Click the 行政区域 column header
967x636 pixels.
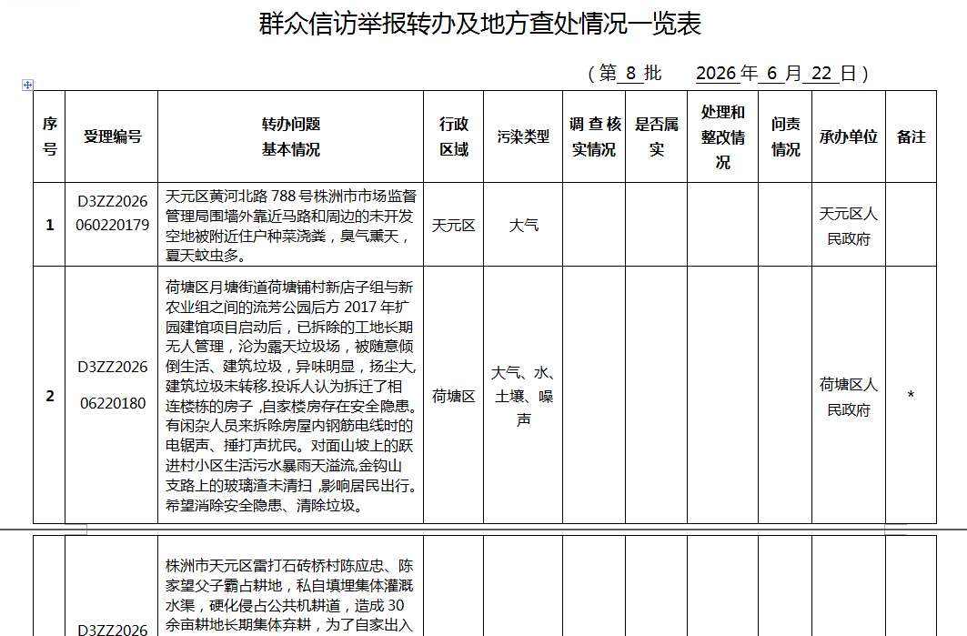coord(453,136)
